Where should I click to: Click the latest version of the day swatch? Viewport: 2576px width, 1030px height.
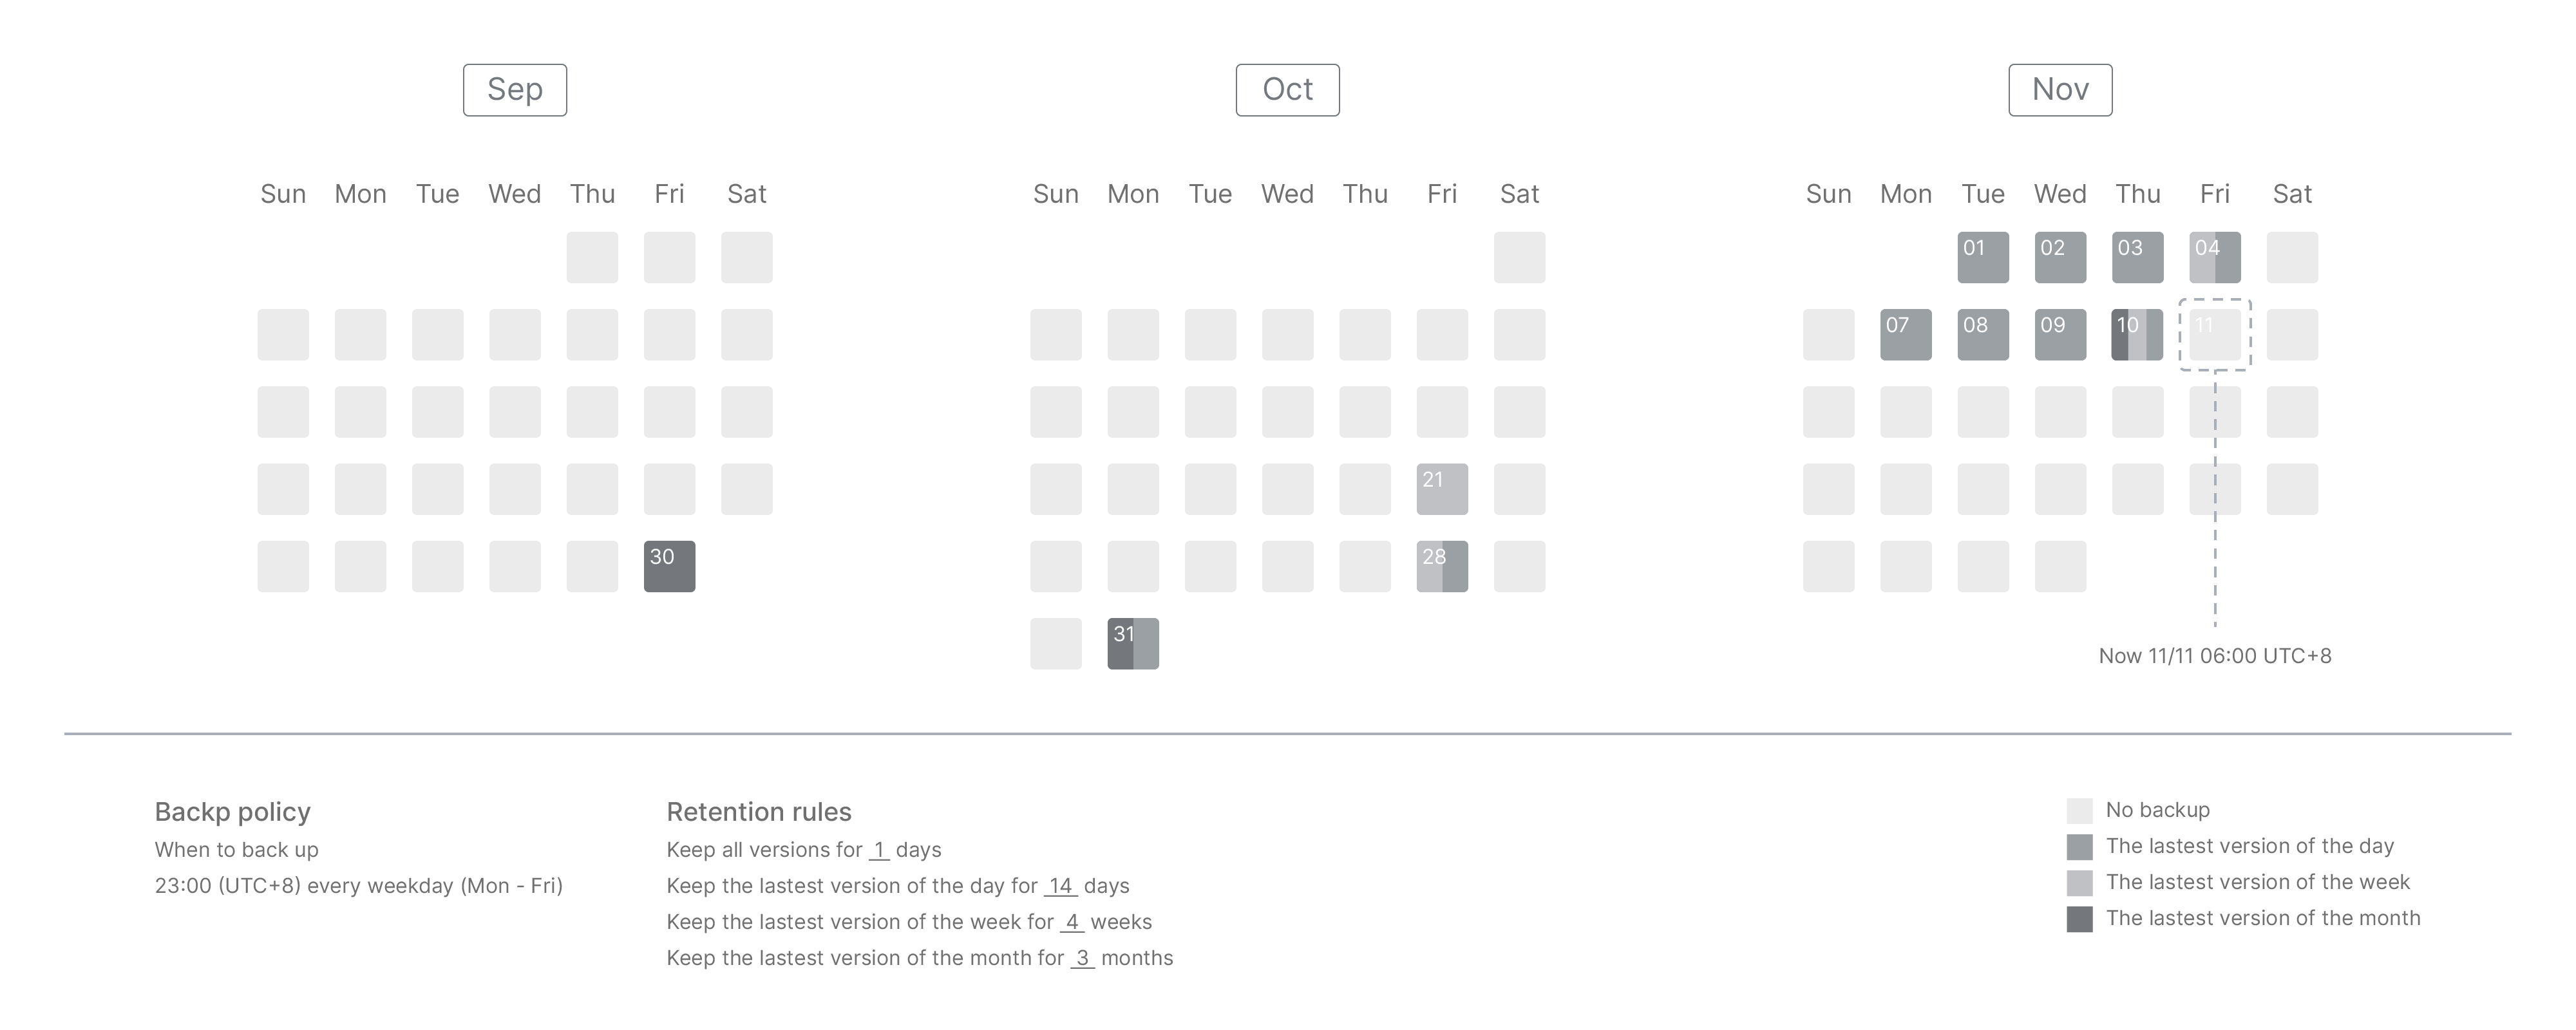tap(2079, 846)
